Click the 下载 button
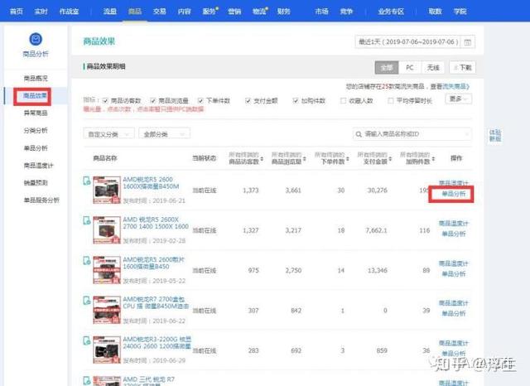530x386 pixels. tap(462, 68)
